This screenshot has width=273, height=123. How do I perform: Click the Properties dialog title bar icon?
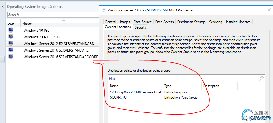tap(104, 10)
